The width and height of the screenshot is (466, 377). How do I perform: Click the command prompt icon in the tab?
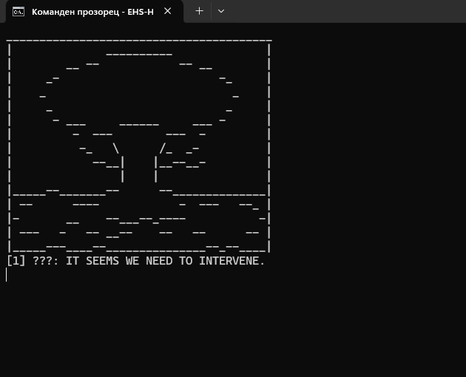click(x=18, y=12)
